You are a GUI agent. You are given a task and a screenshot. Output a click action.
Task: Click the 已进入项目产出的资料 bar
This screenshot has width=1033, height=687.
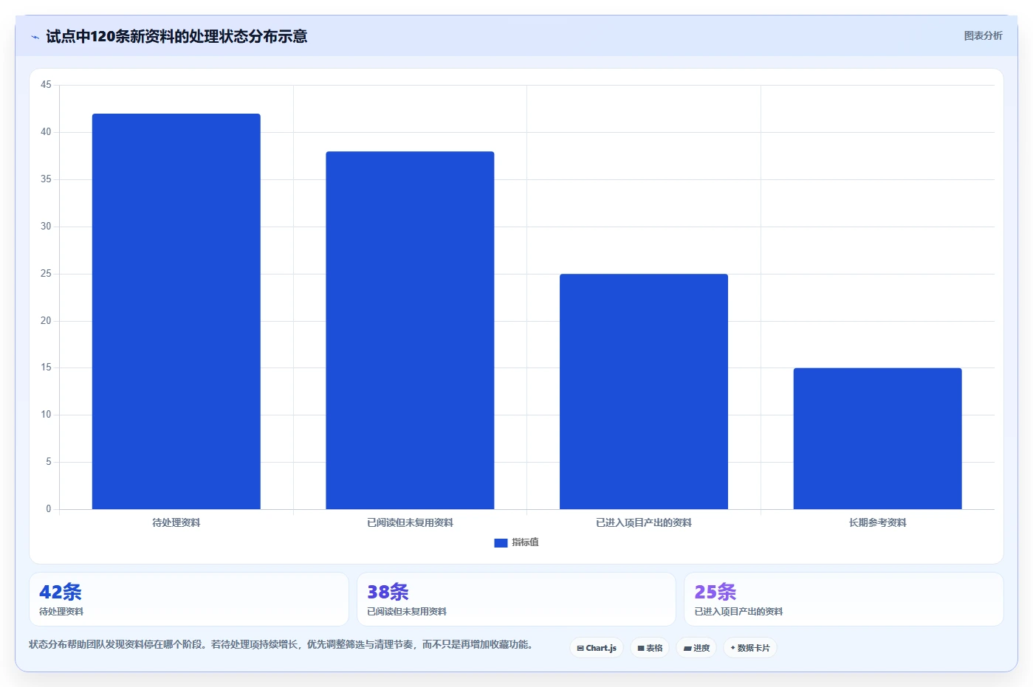644,391
